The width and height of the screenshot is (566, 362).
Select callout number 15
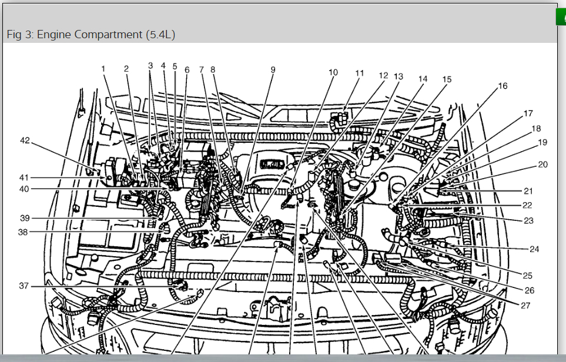click(x=447, y=79)
